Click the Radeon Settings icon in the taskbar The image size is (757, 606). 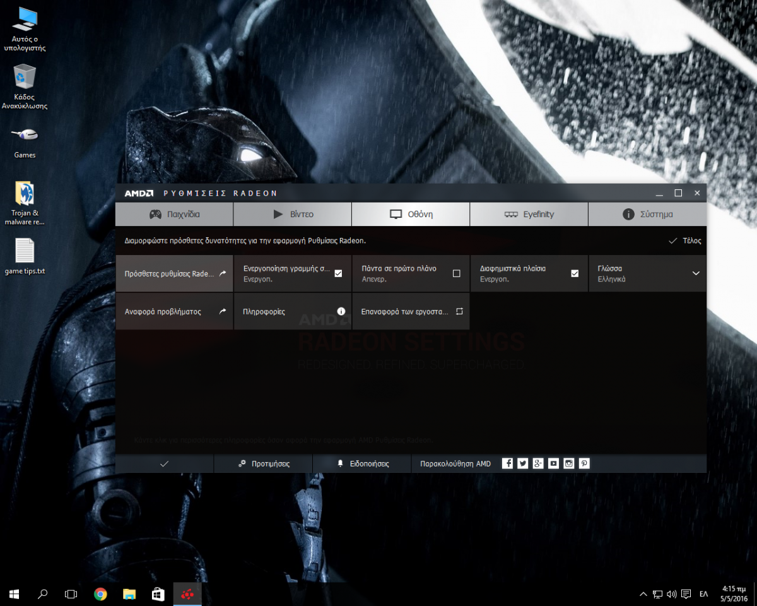click(187, 593)
